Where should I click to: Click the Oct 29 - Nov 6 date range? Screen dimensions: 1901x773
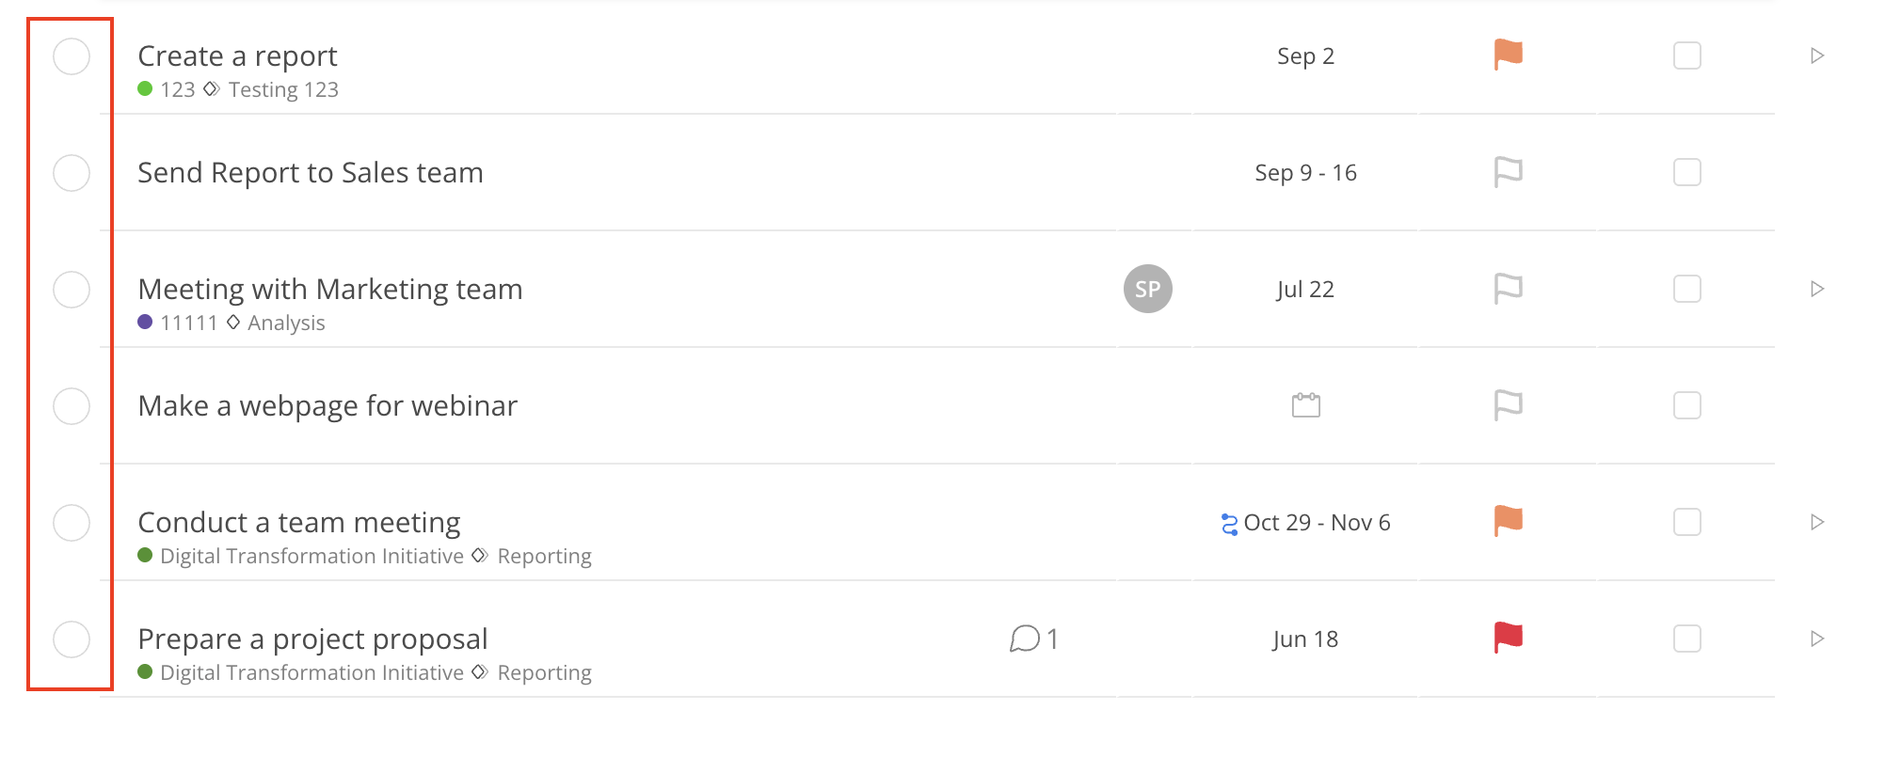tap(1317, 522)
